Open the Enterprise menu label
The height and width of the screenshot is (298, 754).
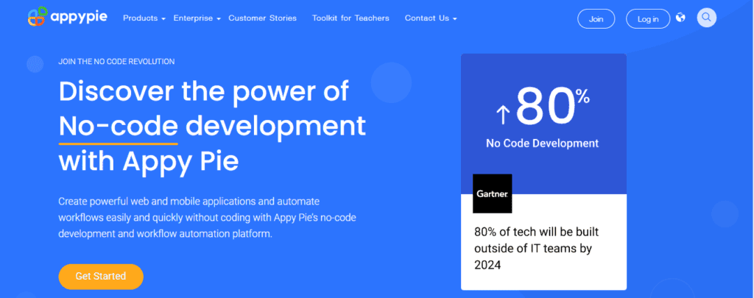(x=193, y=18)
